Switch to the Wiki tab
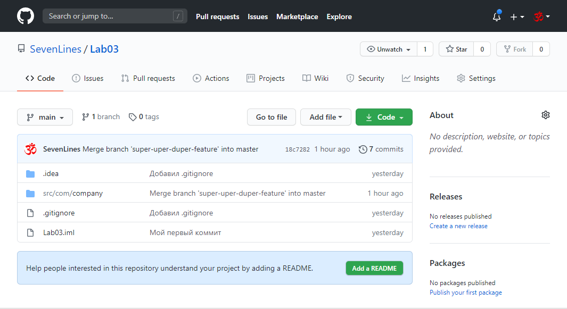 pyautogui.click(x=315, y=78)
